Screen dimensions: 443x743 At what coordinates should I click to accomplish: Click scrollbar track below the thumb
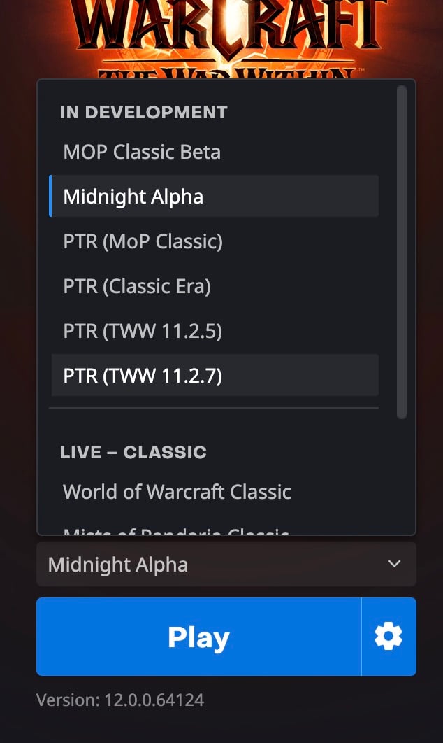(401, 476)
